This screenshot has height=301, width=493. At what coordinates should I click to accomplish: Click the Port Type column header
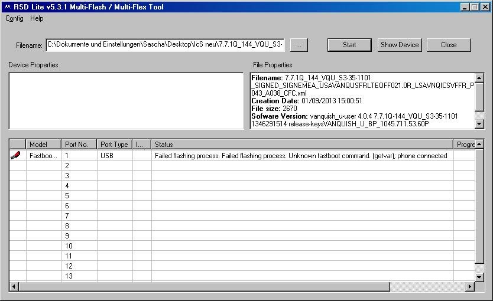pos(115,145)
